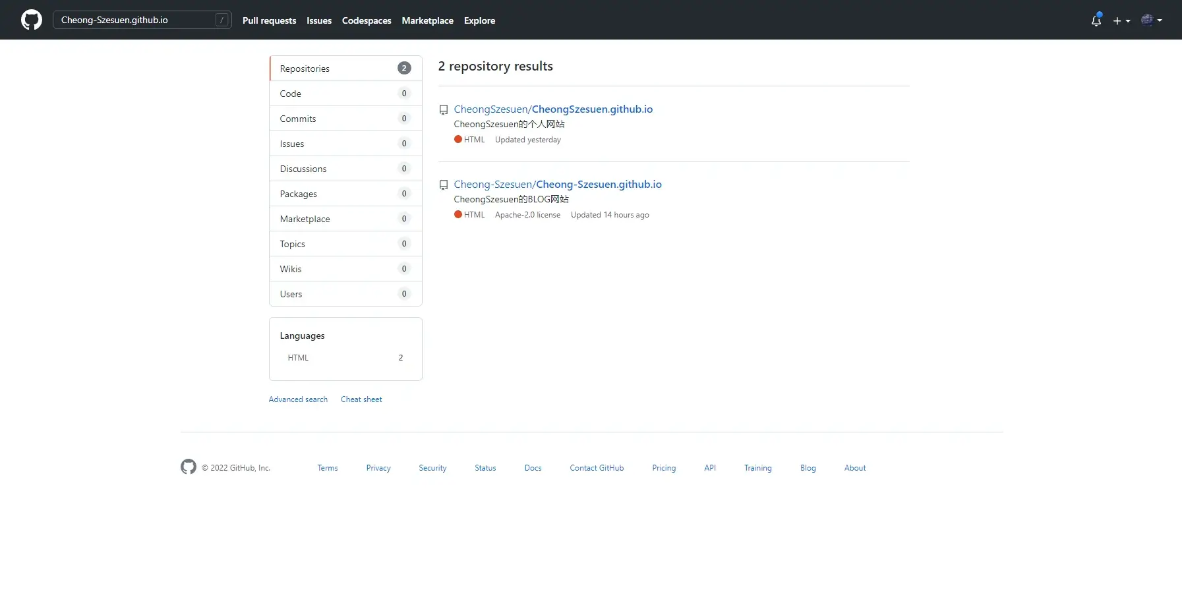Switch to the Pull requests page
This screenshot has width=1182, height=613.
click(269, 20)
